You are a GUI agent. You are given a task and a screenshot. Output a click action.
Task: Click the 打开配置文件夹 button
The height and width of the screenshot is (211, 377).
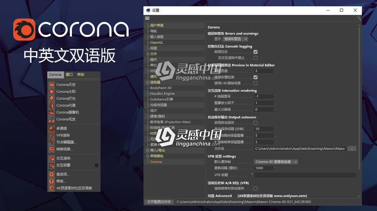tap(159, 202)
